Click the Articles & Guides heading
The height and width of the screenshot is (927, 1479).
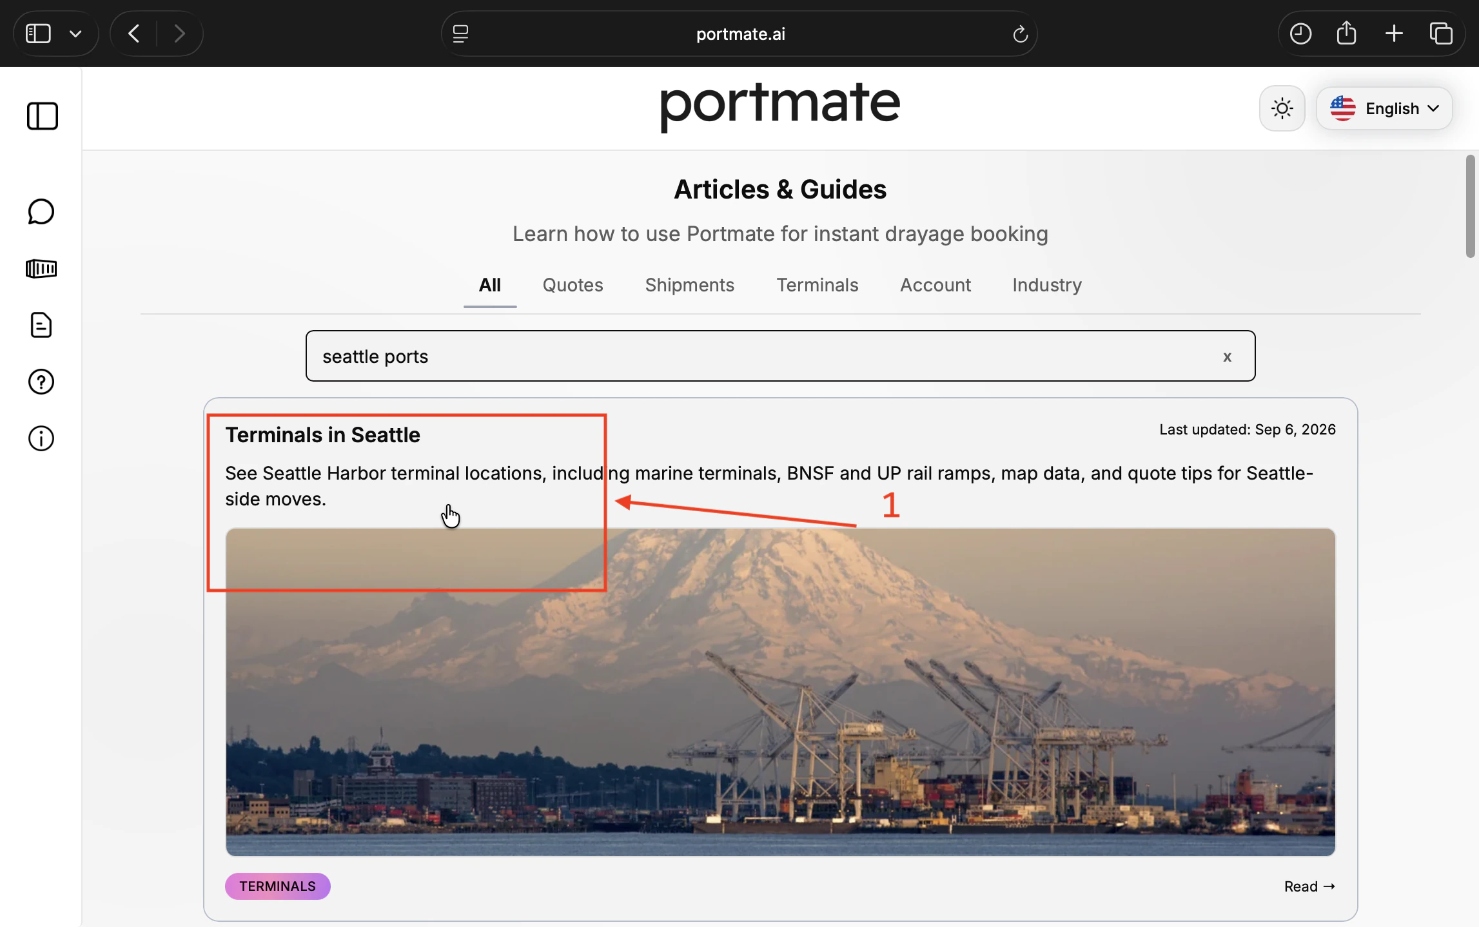point(780,190)
